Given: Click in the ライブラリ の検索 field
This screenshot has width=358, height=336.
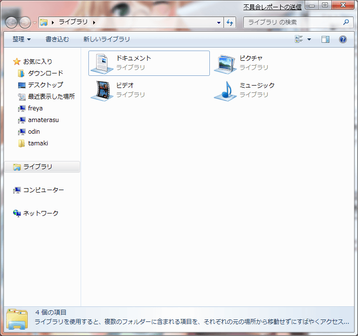Looking at the screenshot, I should pos(291,22).
